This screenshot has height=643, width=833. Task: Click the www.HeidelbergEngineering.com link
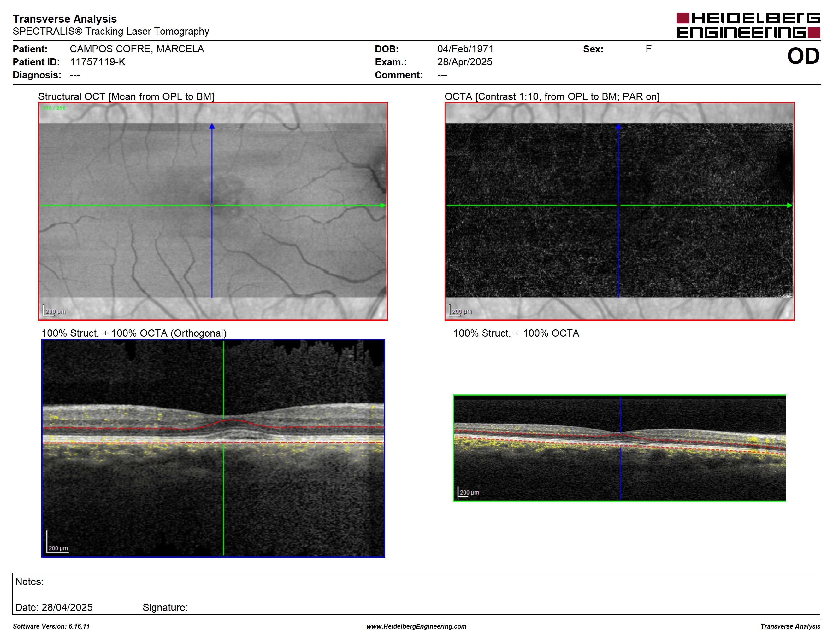point(416,626)
